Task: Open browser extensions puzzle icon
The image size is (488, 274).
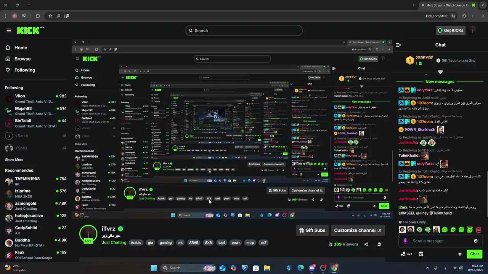Action: click(x=37, y=16)
